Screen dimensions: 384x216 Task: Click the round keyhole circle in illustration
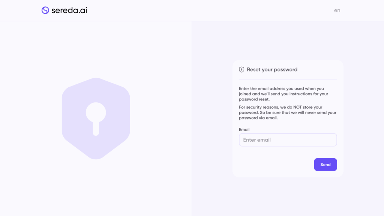click(x=96, y=112)
